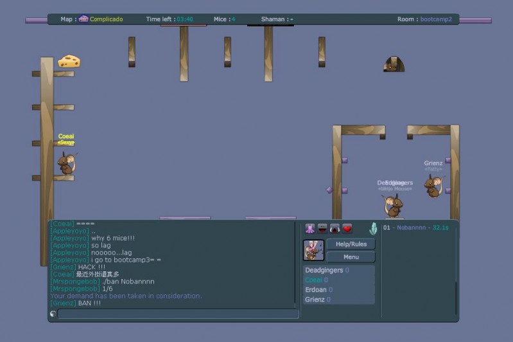Screen dimensions: 513x342
Task: Click the map cheese icon beside Complicado
Action: click(83, 19)
